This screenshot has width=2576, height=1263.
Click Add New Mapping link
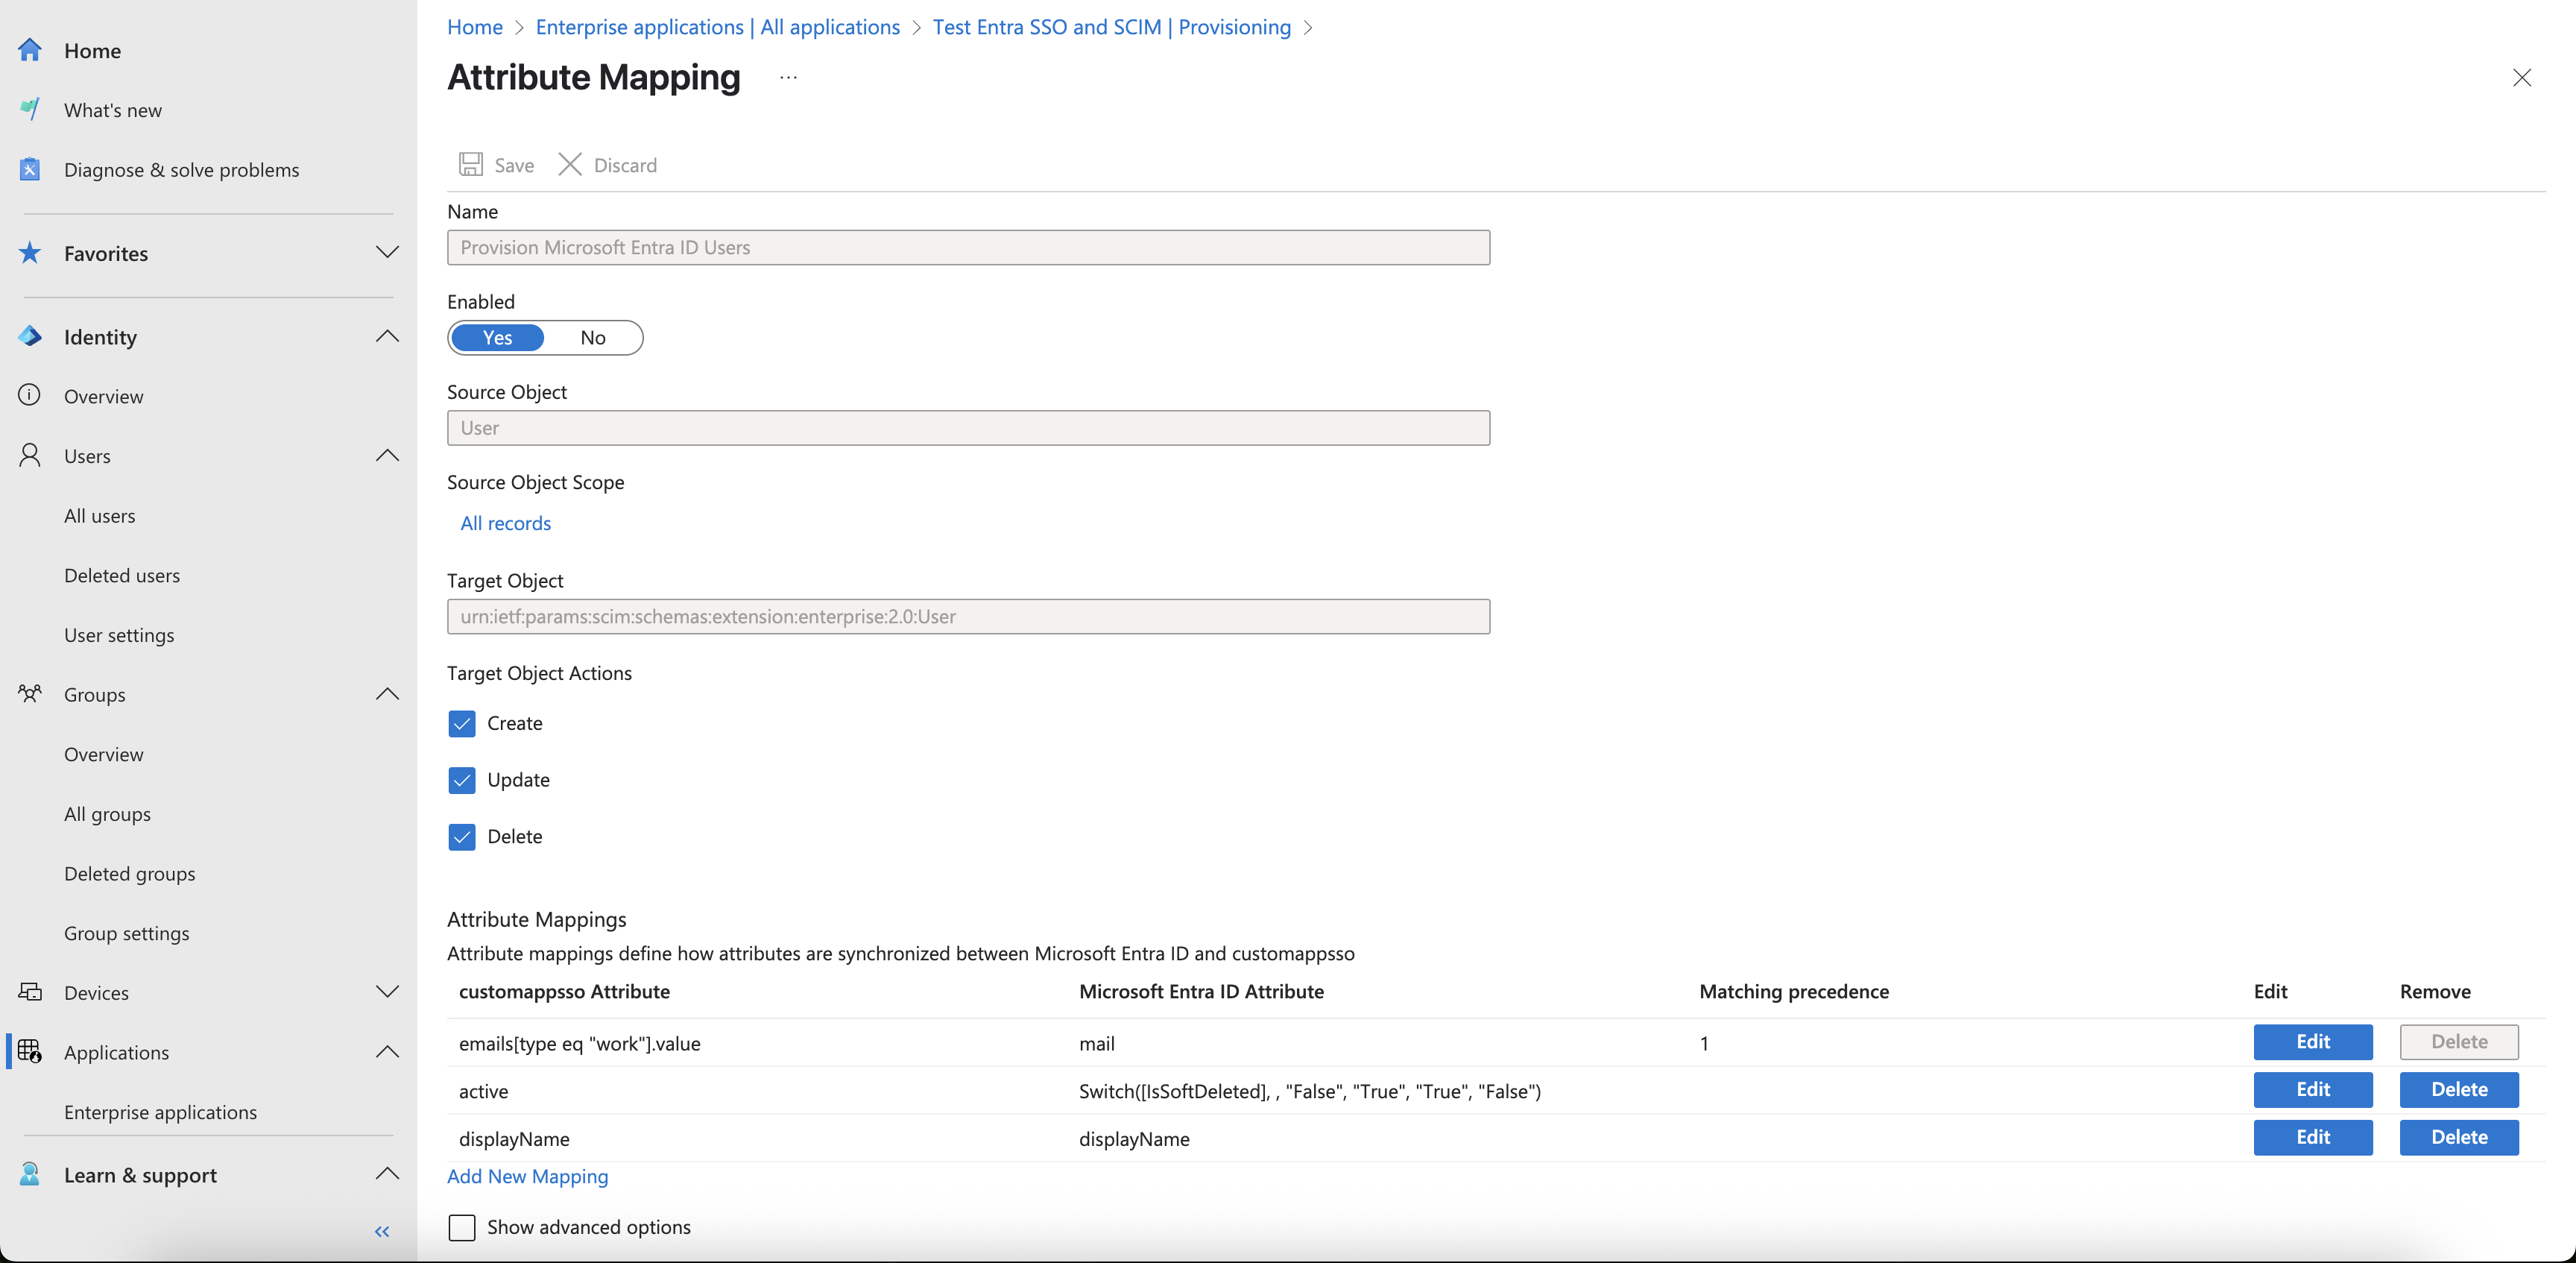click(x=527, y=1176)
